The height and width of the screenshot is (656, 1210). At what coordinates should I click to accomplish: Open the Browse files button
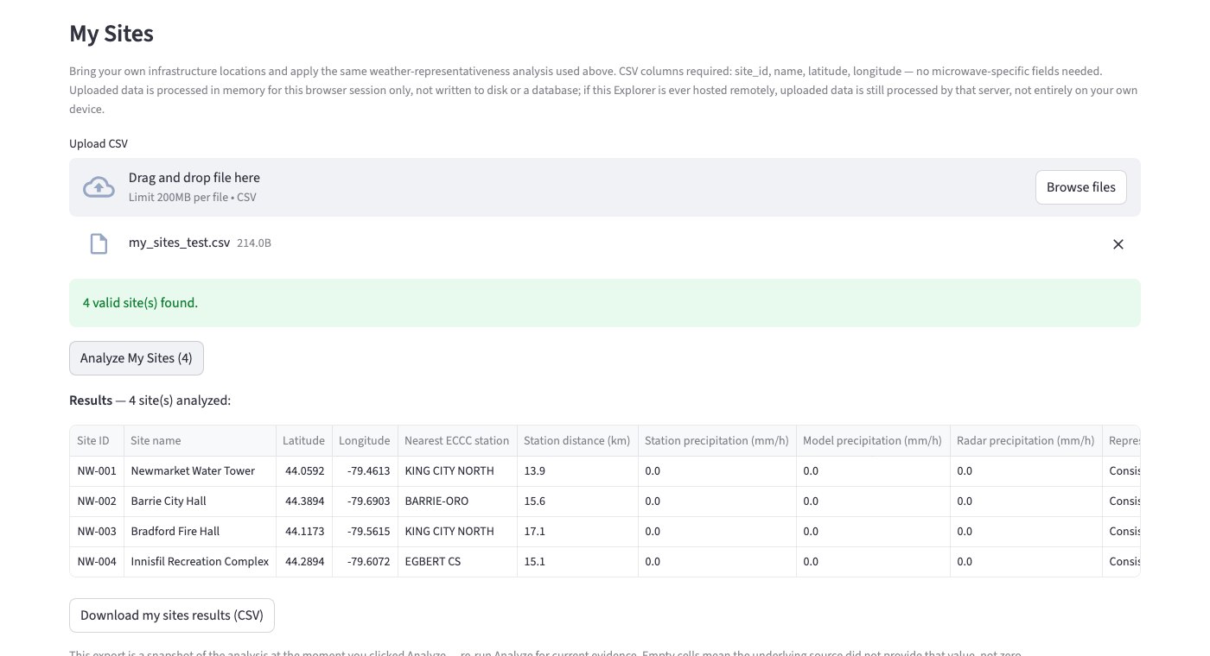tap(1080, 187)
